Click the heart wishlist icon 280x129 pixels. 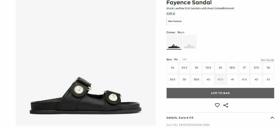[x=217, y=105]
